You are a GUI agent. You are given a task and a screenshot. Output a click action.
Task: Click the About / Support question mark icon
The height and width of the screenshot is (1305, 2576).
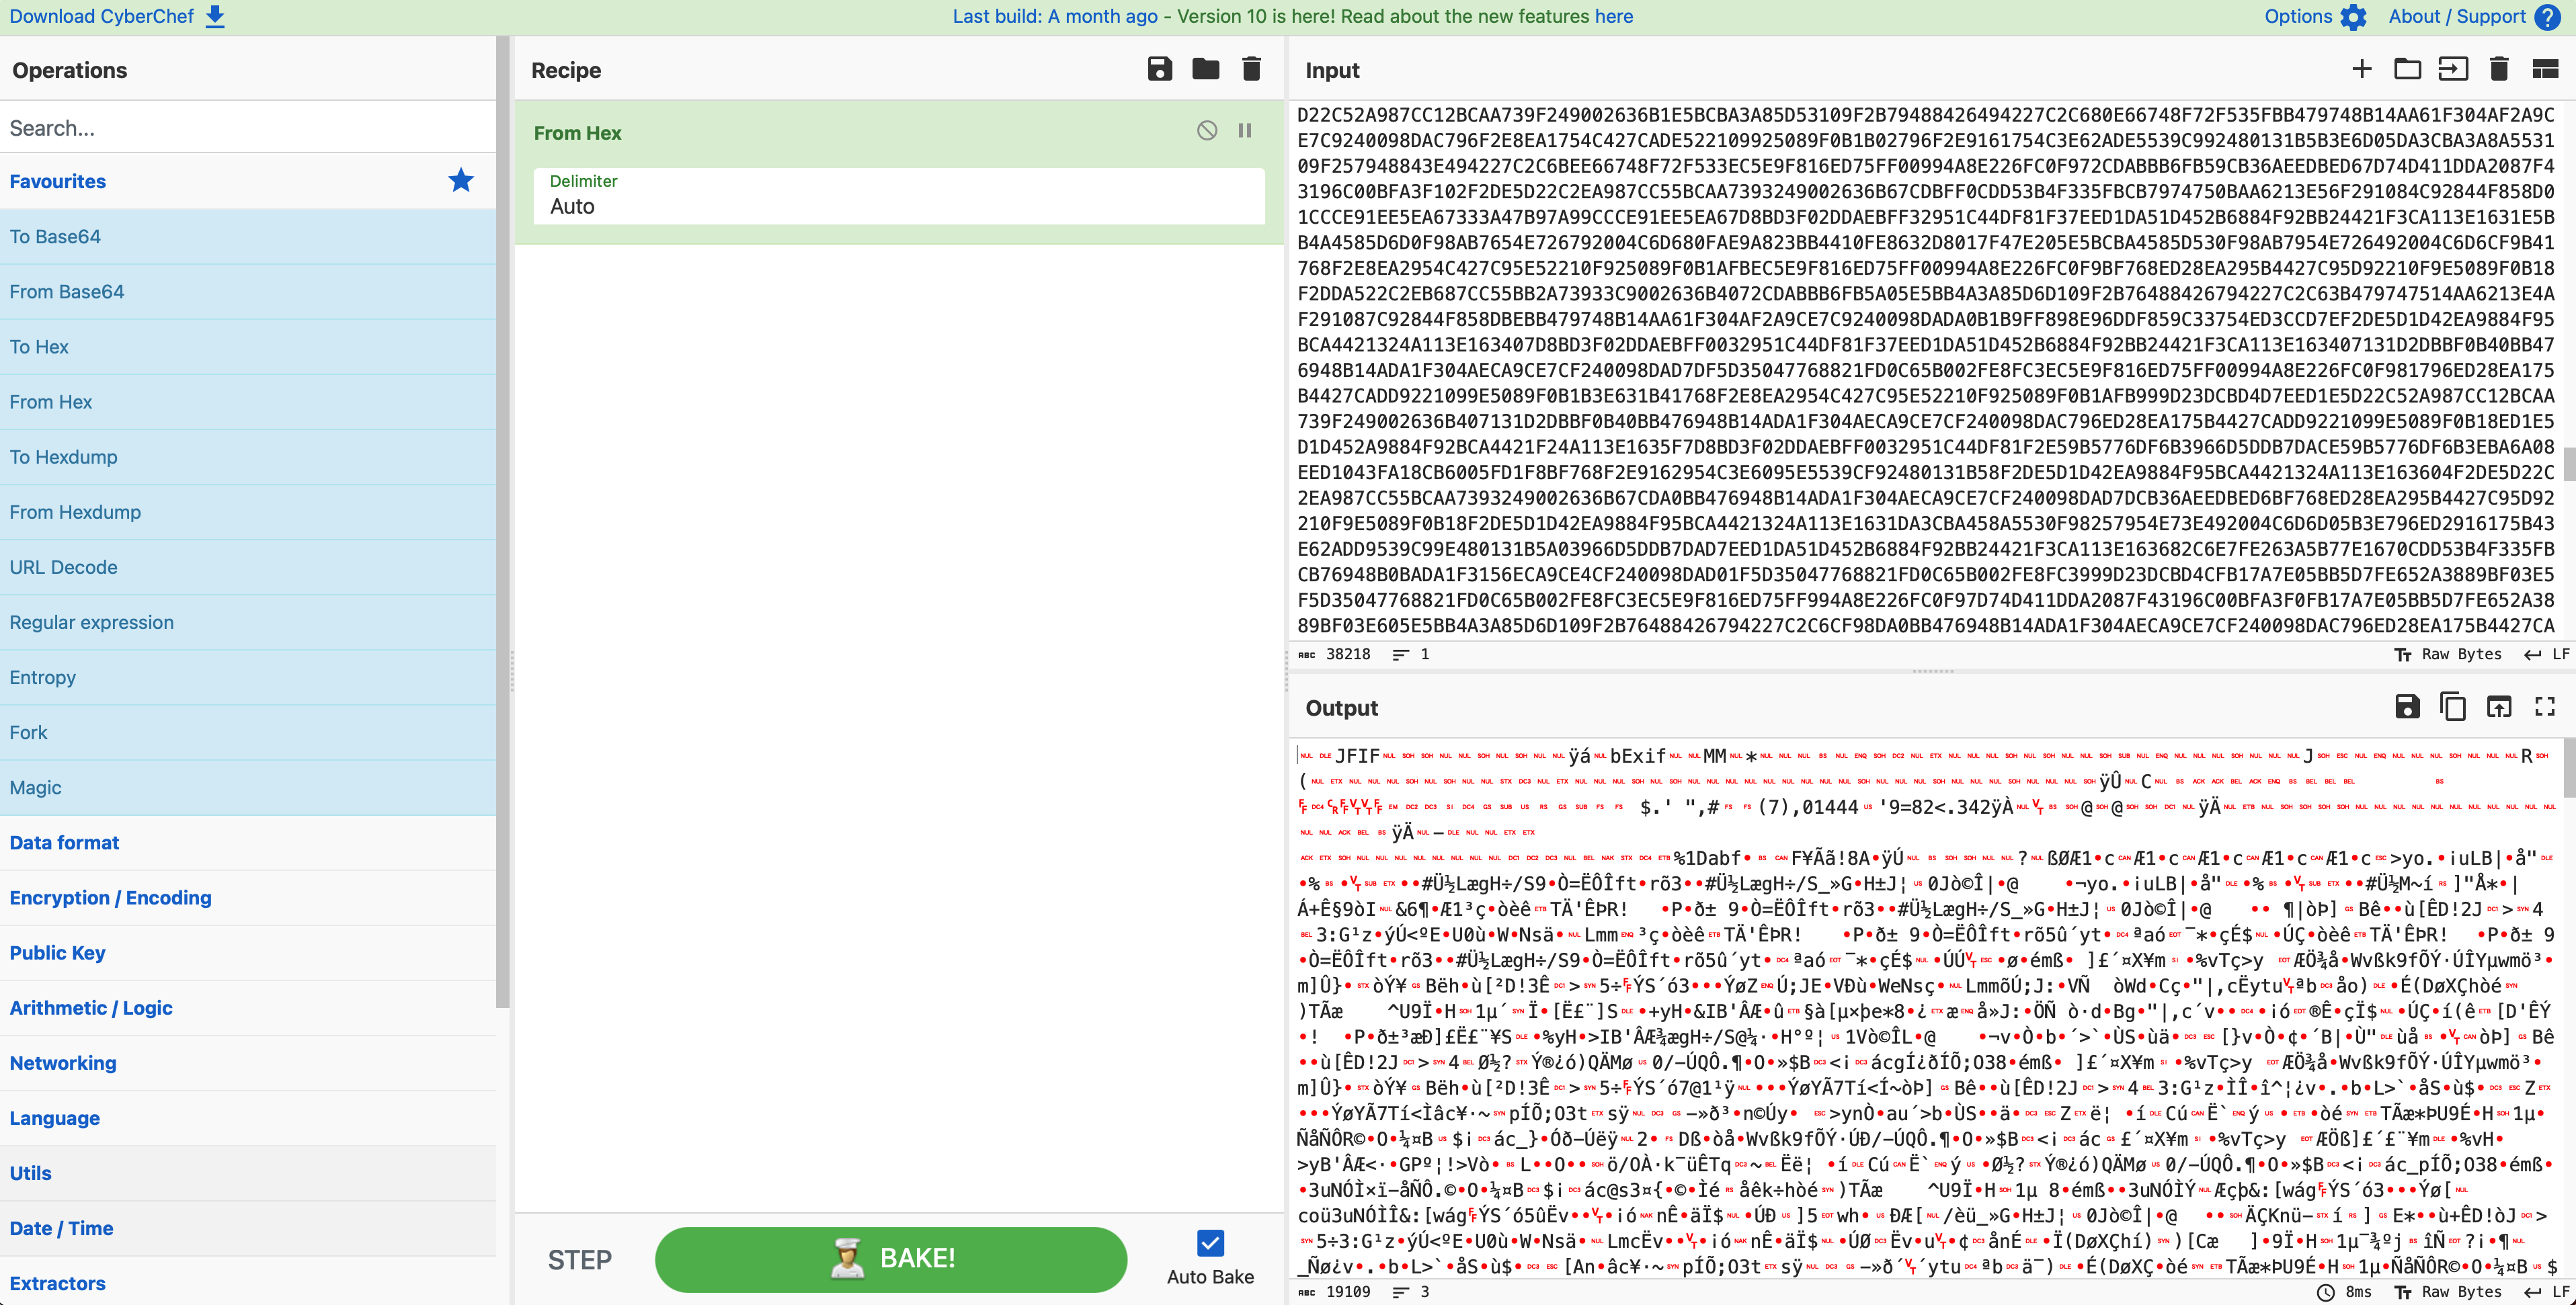(2548, 17)
